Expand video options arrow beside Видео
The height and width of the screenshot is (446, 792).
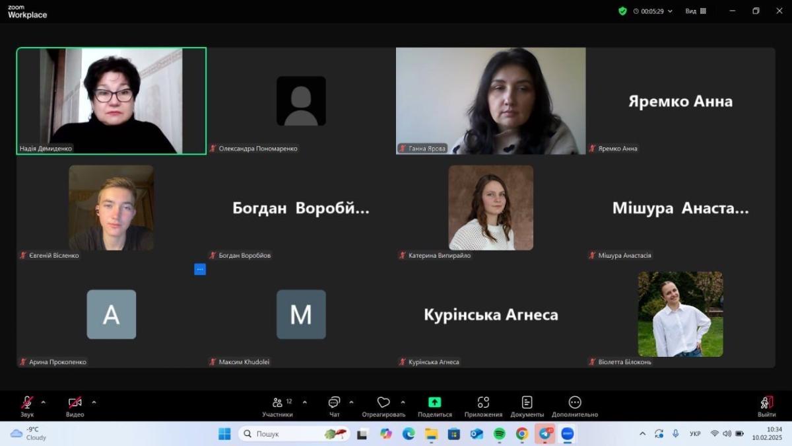tap(94, 402)
